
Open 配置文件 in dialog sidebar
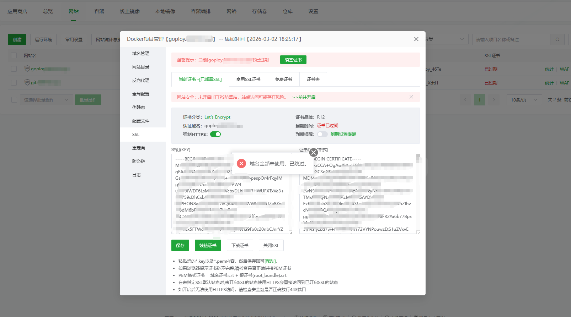(143, 121)
